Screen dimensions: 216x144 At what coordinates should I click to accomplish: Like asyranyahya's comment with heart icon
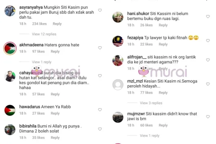point(100,10)
